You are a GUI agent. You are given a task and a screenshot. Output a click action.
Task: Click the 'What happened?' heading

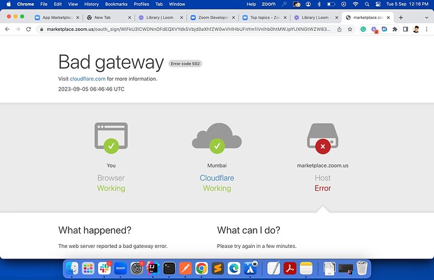point(94,230)
